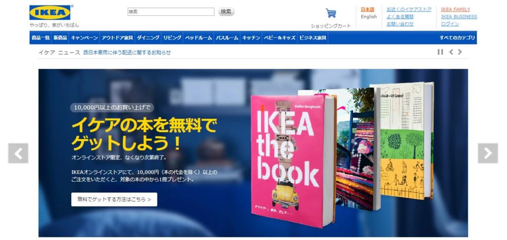Open the shopping cart icon
The width and height of the screenshot is (507, 240).
coord(331,13)
